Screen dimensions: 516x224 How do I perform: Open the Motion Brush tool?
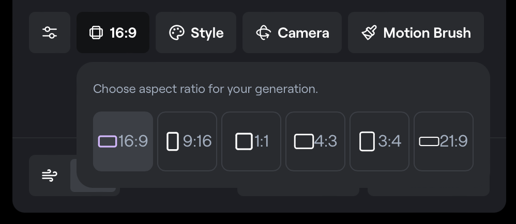pyautogui.click(x=416, y=33)
